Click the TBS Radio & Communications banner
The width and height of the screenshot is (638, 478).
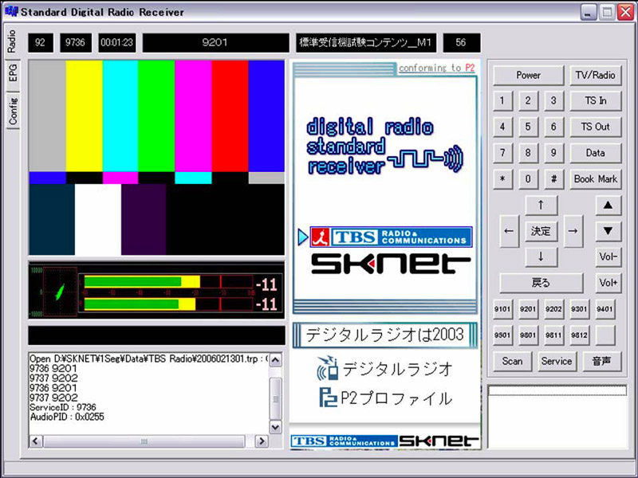391,237
